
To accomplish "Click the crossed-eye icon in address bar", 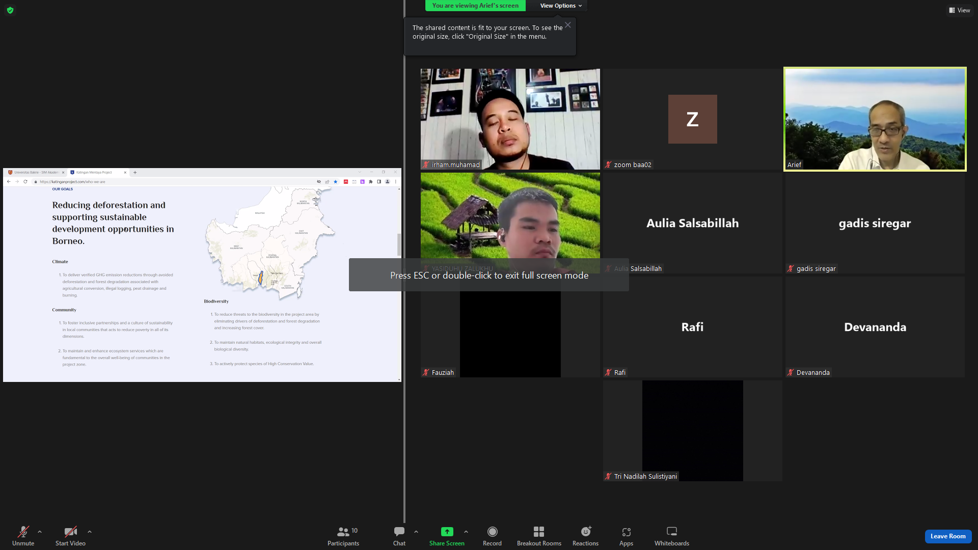I will 319,182.
